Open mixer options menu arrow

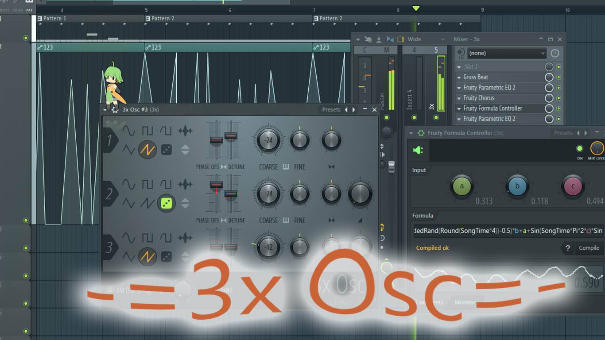358,39
